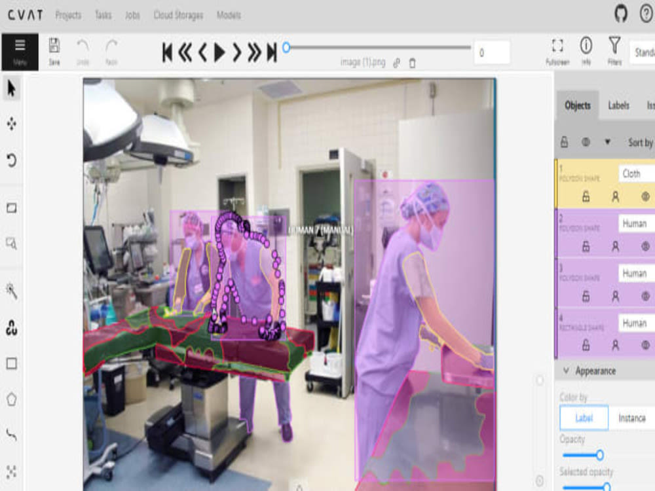
Task: Hide all objects in the list header
Action: (x=586, y=142)
